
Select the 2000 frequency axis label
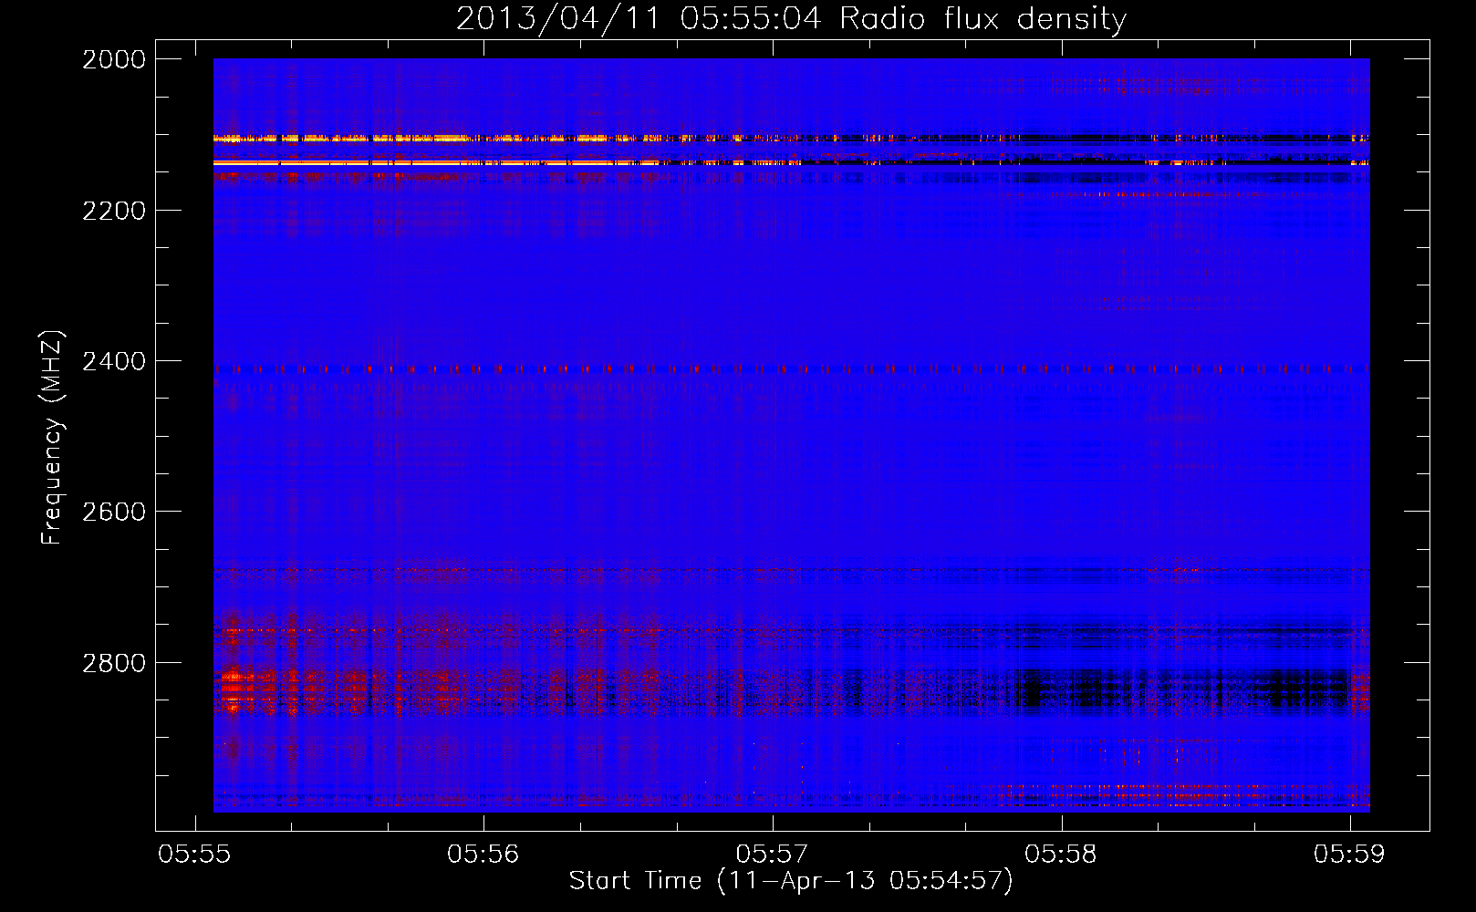click(114, 59)
